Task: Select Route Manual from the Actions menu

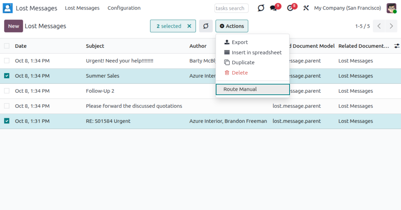Action: tap(240, 89)
